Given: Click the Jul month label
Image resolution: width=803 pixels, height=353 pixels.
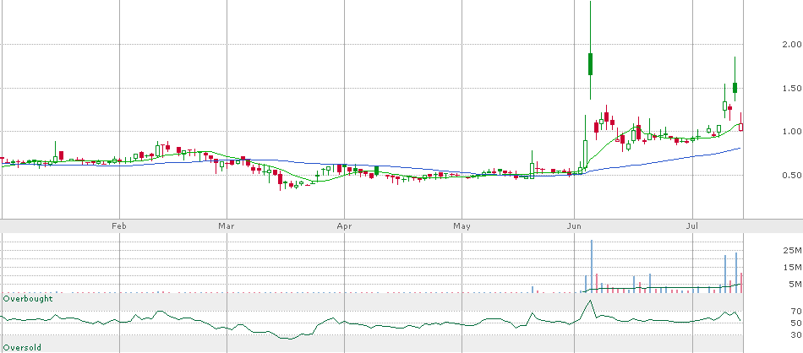Looking at the screenshot, I should click(692, 225).
